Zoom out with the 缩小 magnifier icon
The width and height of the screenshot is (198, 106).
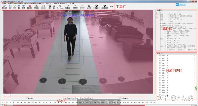(x=54, y=6)
